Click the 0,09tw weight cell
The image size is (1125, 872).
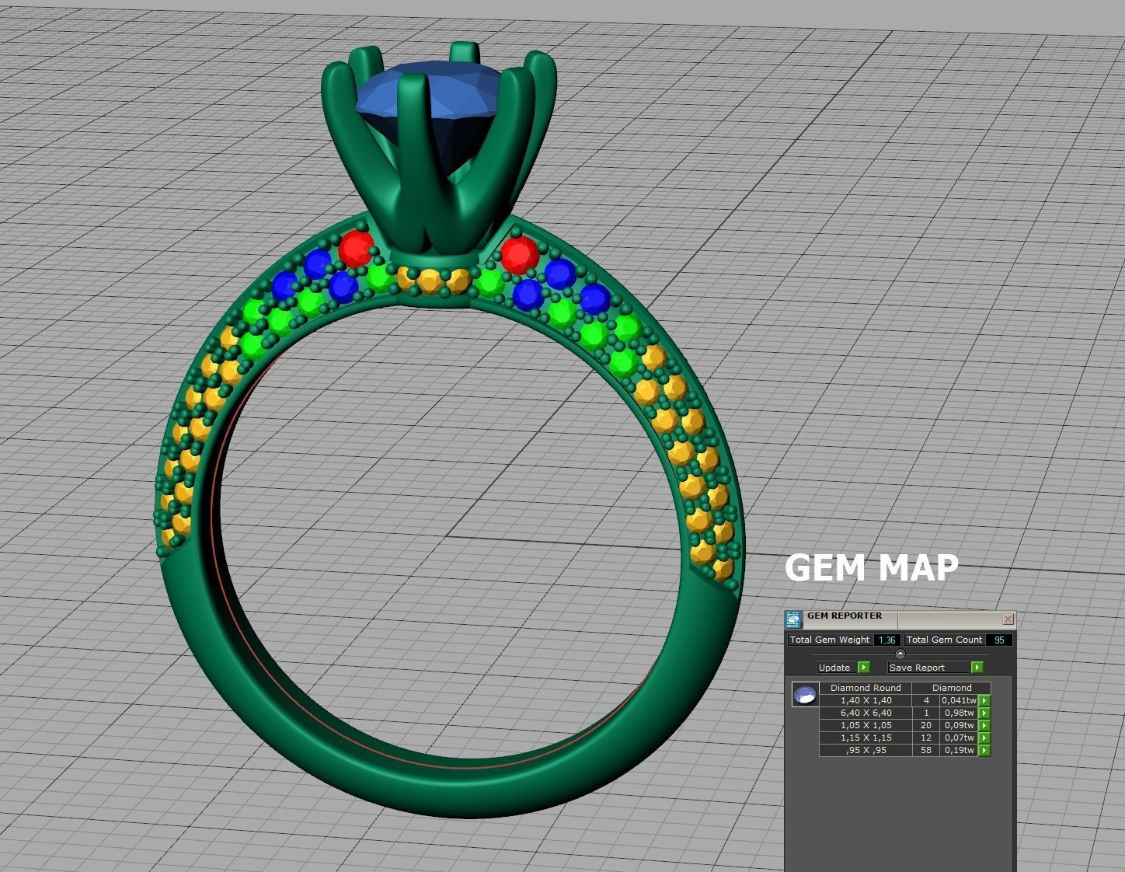[x=959, y=725]
